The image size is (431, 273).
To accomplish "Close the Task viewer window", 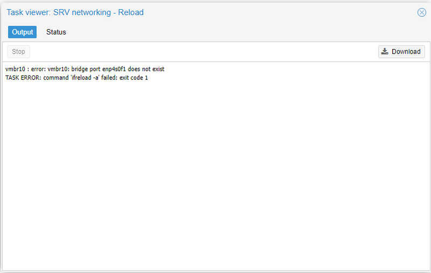I will [422, 12].
